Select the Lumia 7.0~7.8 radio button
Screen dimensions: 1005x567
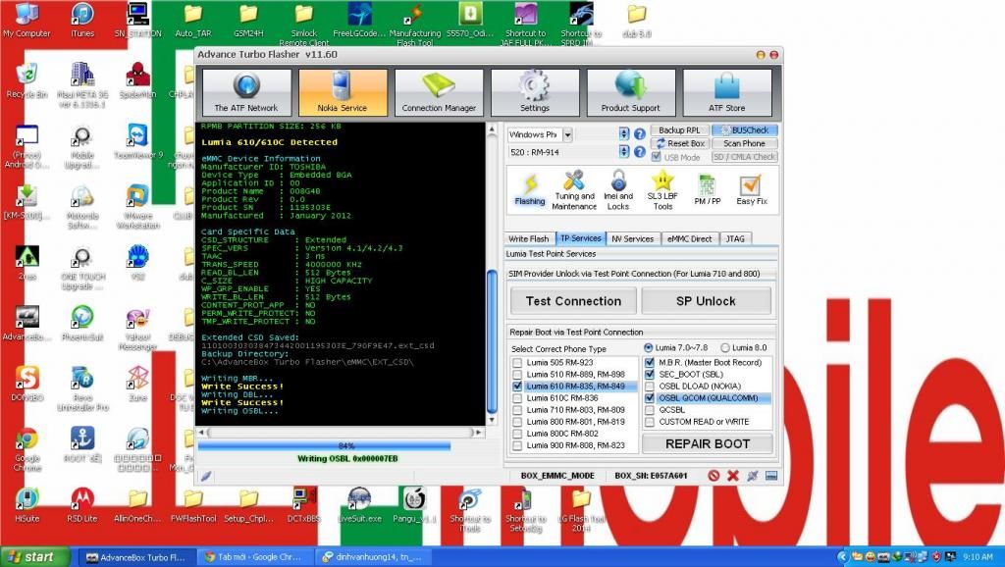point(648,348)
